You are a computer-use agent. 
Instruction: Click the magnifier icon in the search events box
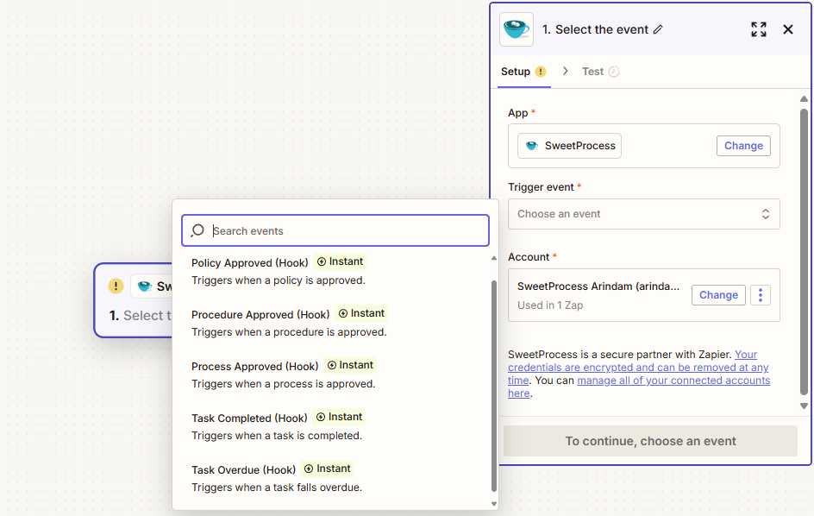(x=197, y=230)
